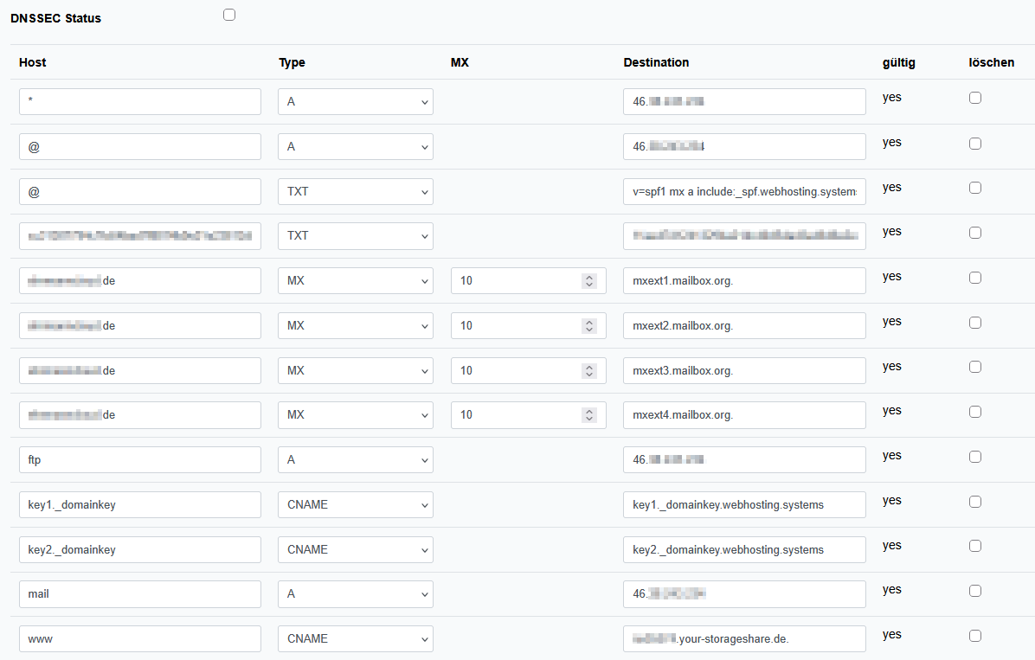Click the key1._domainkey host field

(x=140, y=504)
